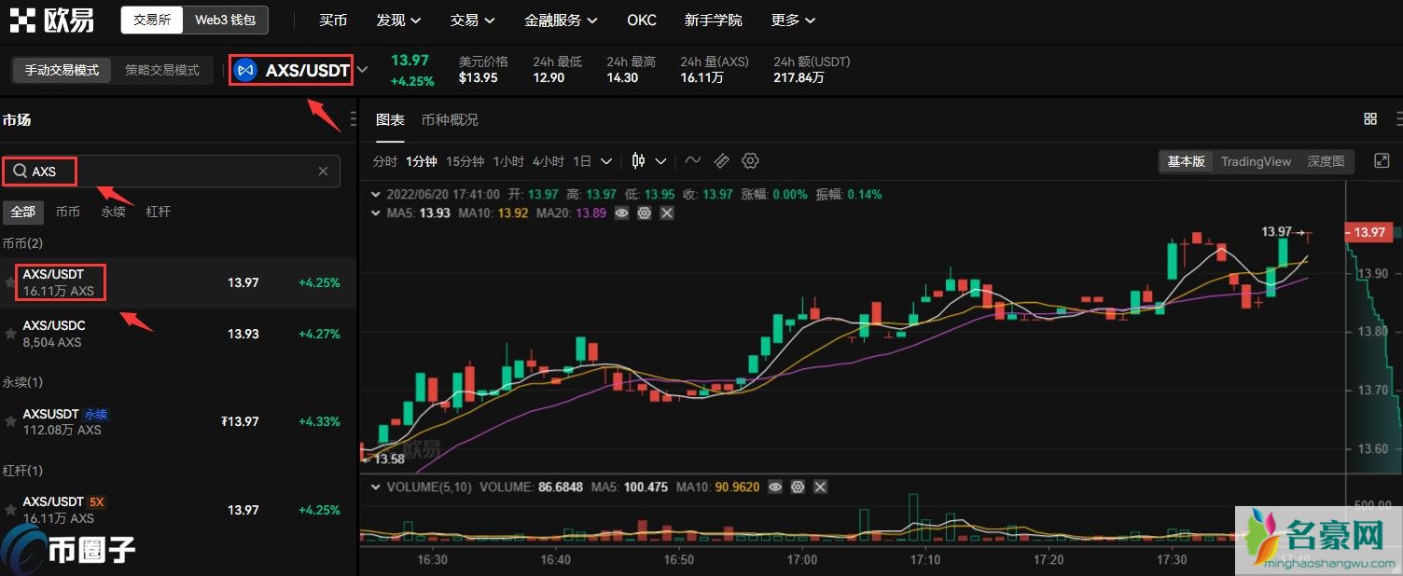Expand the AXS/USDT pair selector arrow

[x=362, y=70]
